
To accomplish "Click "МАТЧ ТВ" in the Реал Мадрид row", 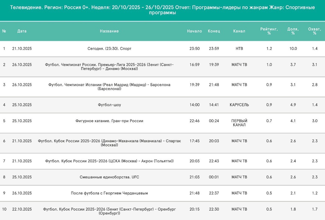I will pyautogui.click(x=239, y=85).
